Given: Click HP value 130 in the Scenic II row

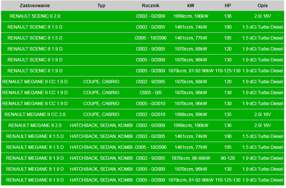Looking at the screenshot, I should coord(228,60).
